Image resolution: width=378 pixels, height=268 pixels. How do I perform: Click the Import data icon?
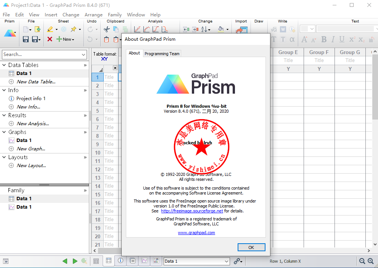click(241, 30)
